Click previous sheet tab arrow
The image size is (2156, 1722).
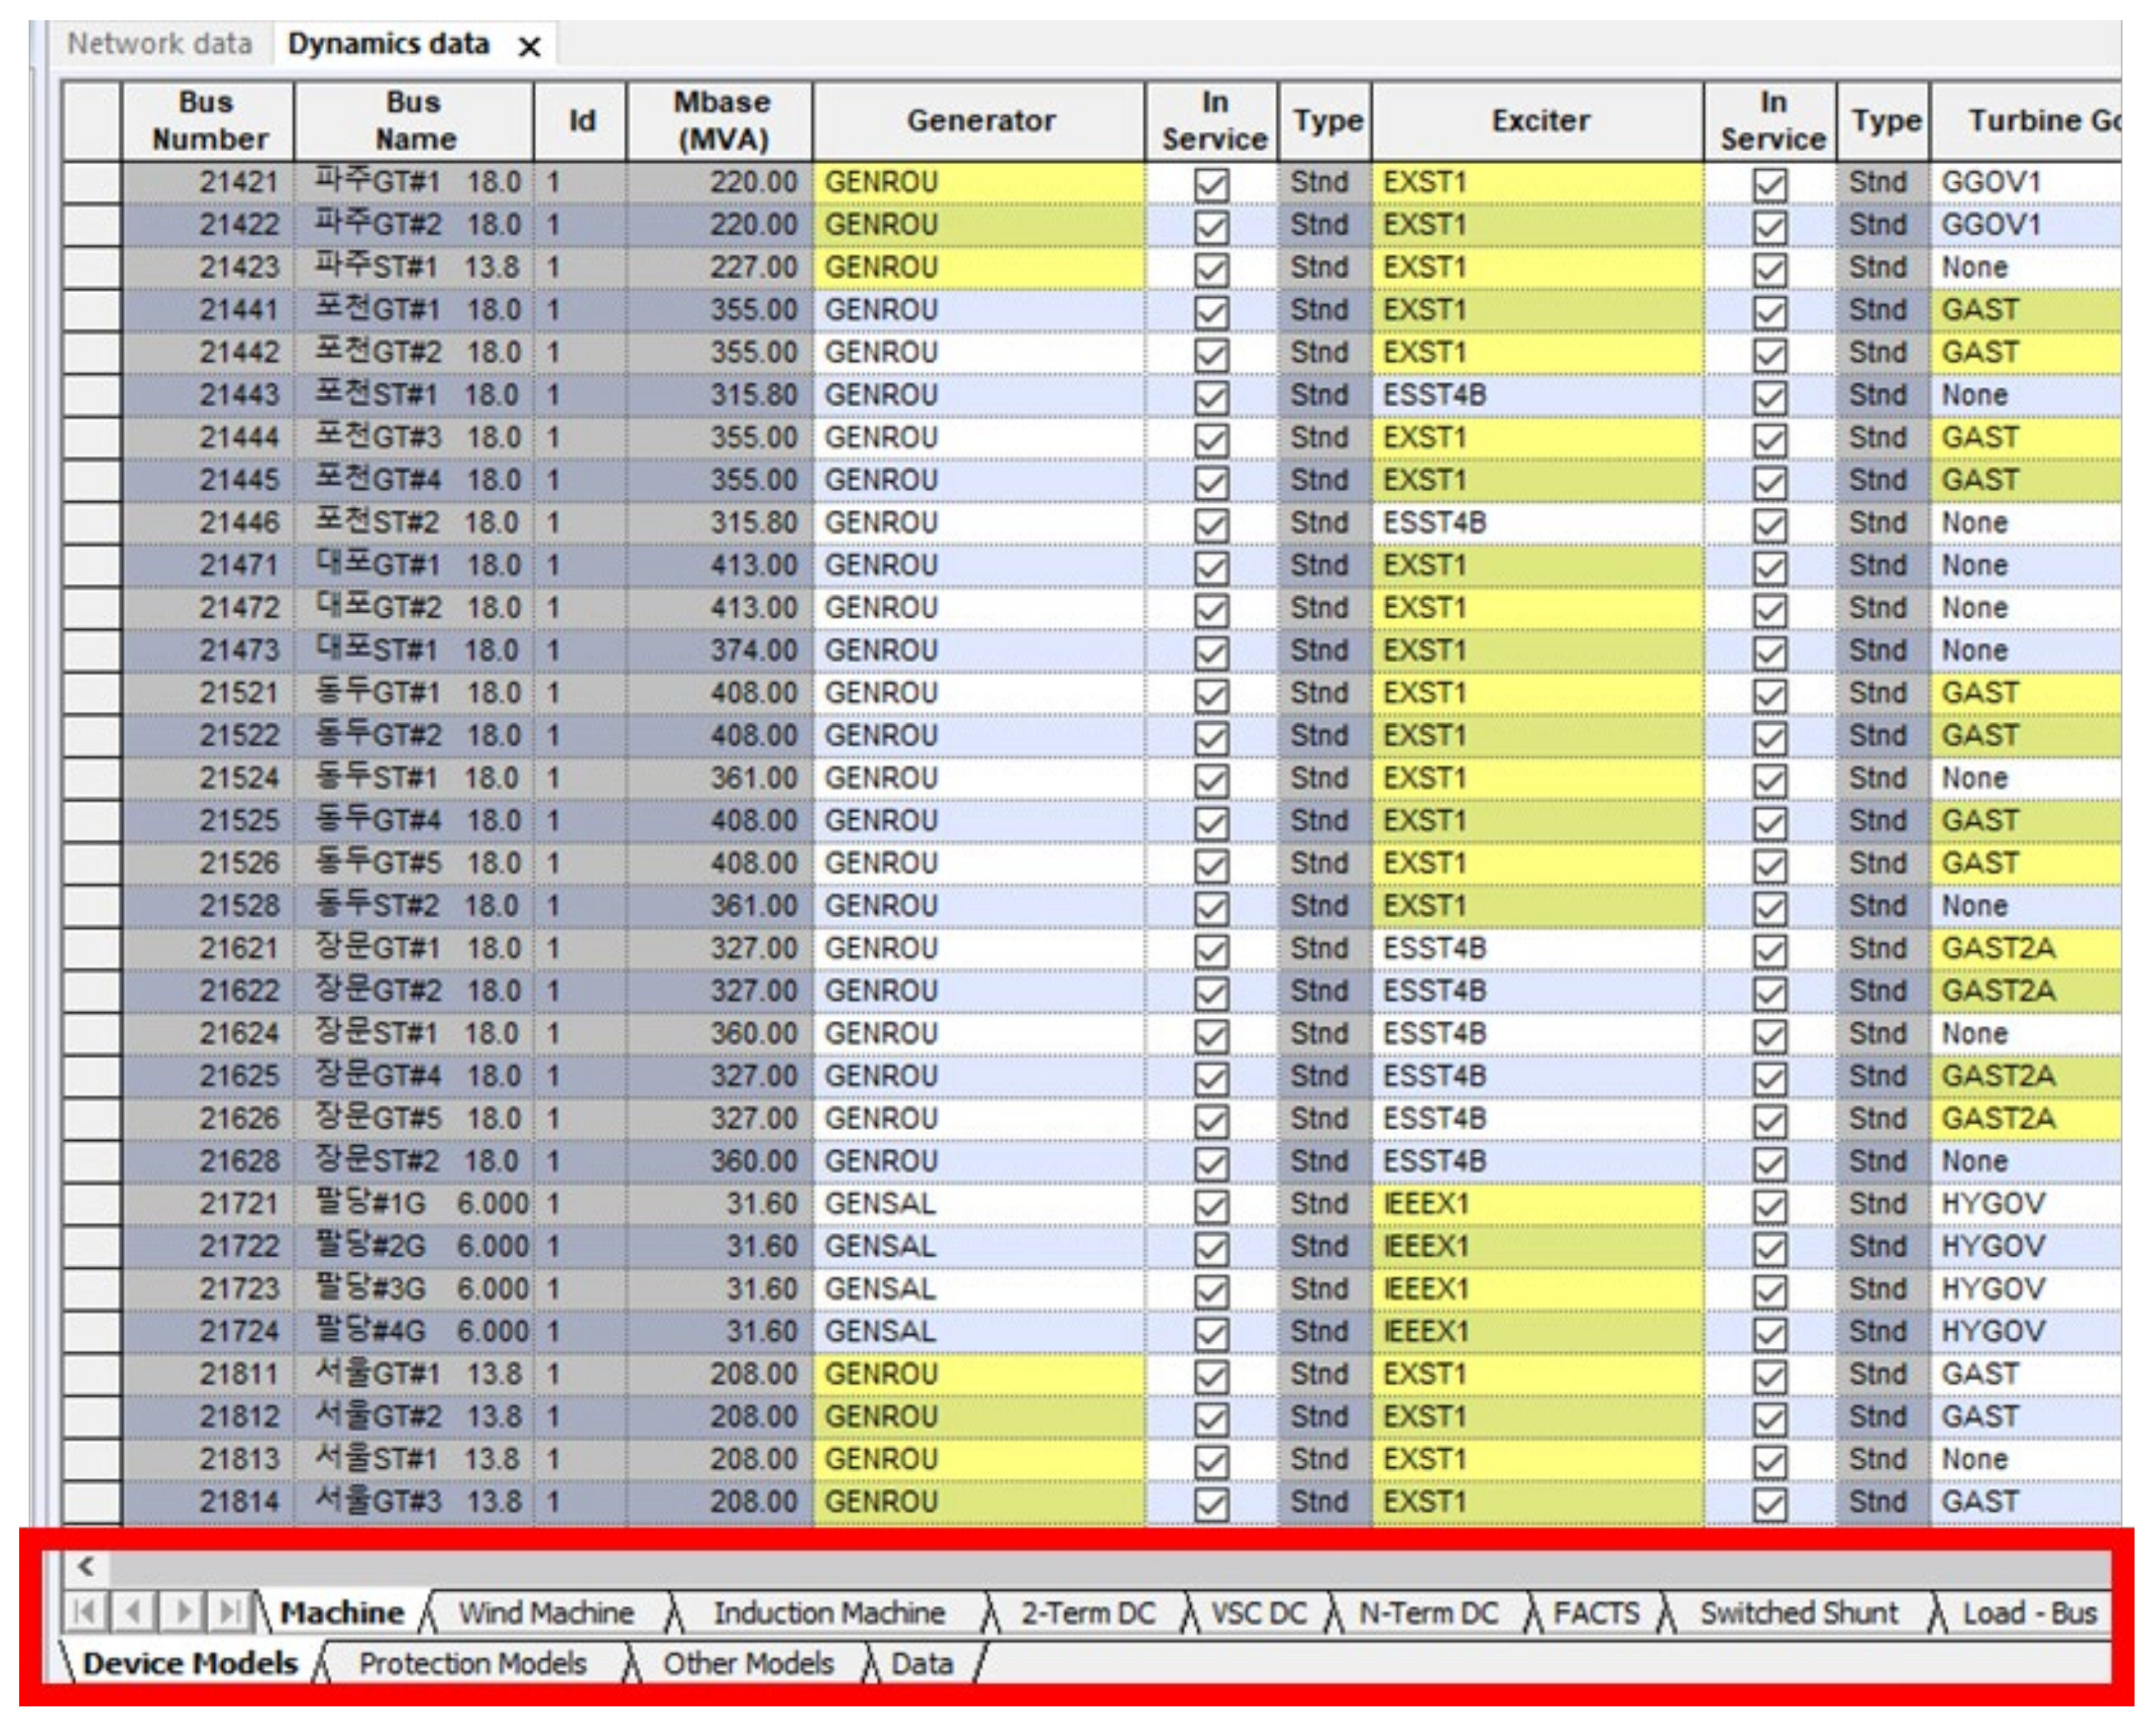pos(134,1612)
